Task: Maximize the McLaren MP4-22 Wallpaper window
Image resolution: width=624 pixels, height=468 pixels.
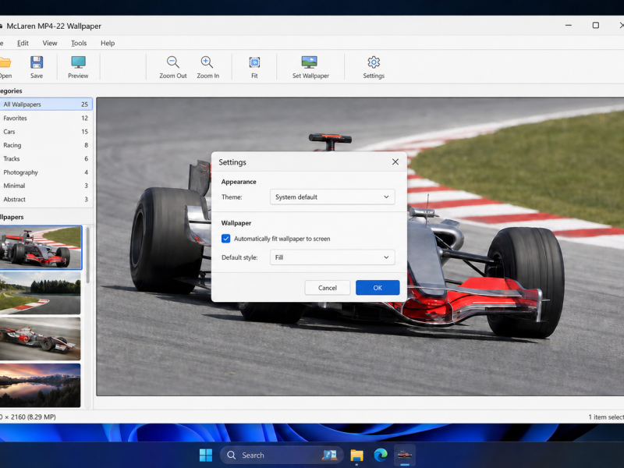Action: tap(595, 25)
